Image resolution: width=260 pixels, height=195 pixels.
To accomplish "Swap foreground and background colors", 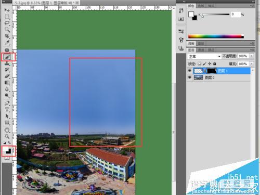I will click(x=9, y=143).
